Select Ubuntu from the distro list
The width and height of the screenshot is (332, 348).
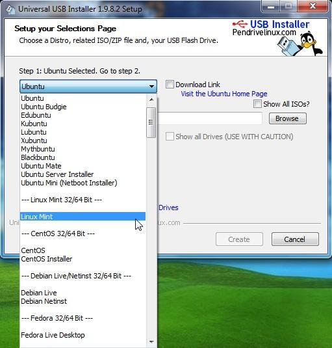coord(83,98)
